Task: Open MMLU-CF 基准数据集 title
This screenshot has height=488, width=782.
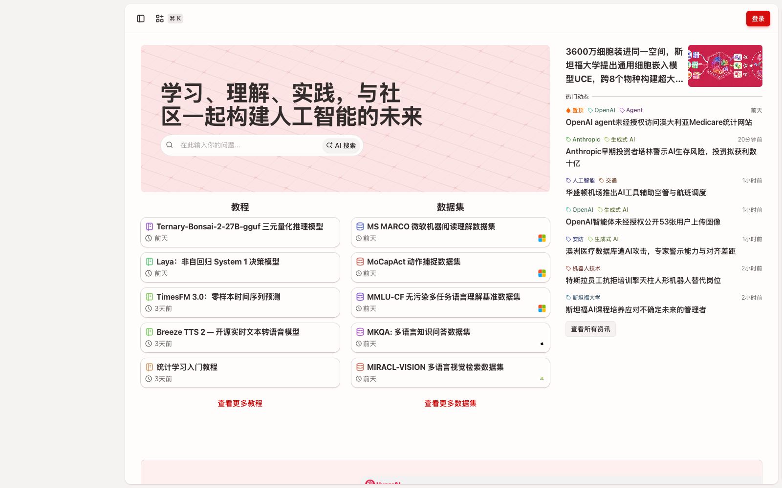Action: point(444,297)
